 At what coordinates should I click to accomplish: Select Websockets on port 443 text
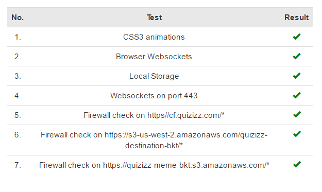click(154, 96)
